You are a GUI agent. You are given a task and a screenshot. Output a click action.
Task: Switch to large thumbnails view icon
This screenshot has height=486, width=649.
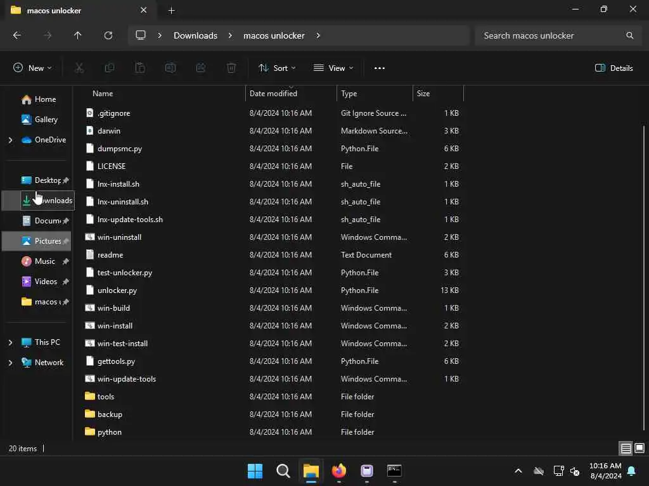[639, 448]
